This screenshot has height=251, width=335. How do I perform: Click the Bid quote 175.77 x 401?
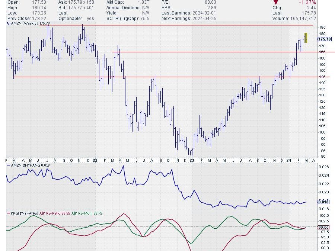81,8
